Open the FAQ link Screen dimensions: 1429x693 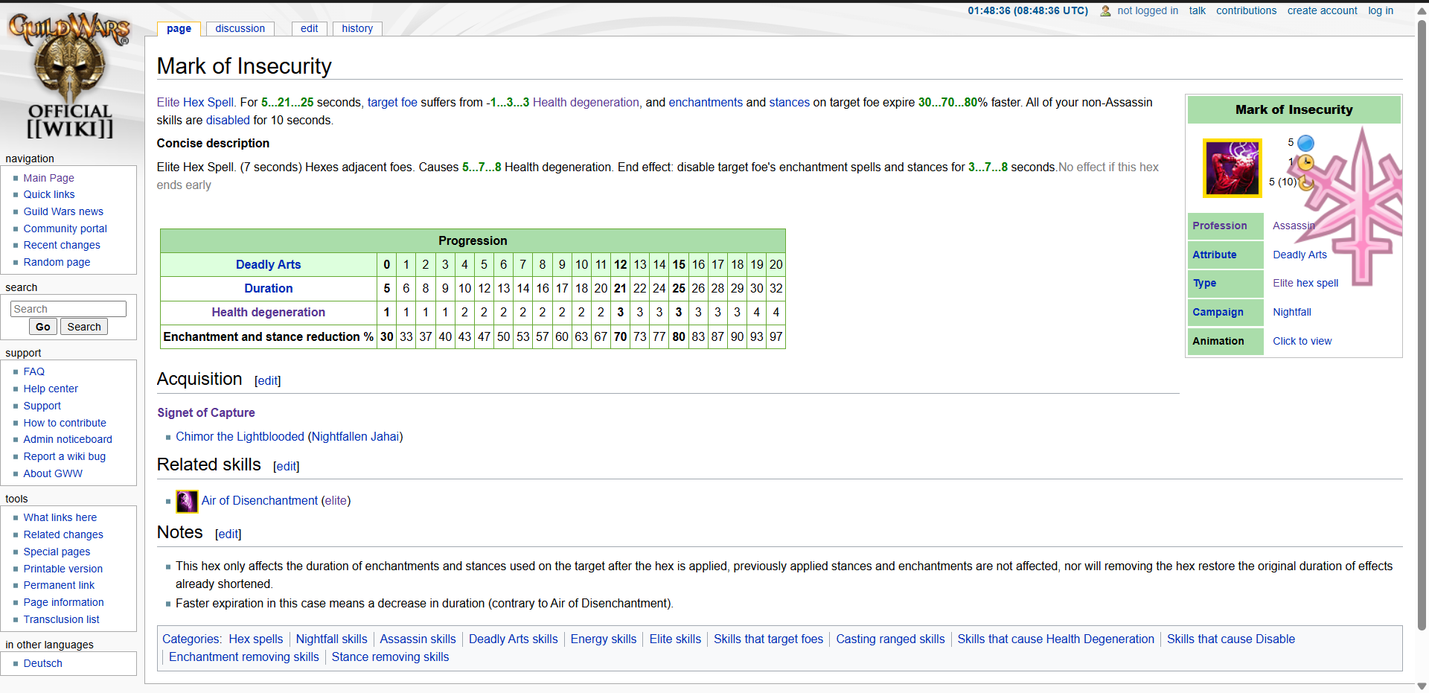tap(33, 371)
